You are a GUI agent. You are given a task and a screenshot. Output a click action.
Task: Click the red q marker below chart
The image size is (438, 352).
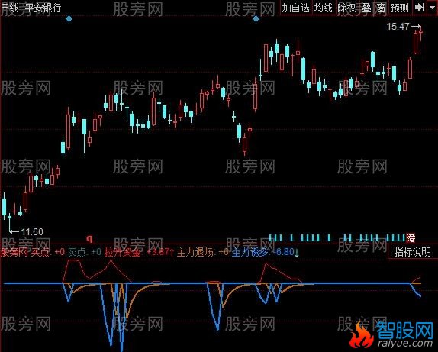(x=89, y=238)
